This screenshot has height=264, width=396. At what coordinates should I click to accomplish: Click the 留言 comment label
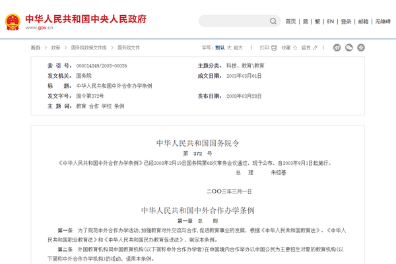(x=306, y=48)
